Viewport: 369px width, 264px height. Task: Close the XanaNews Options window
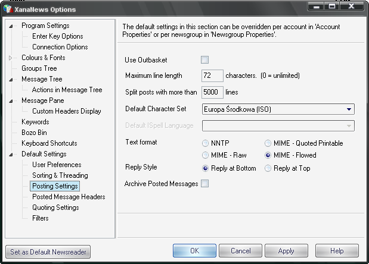point(351,7)
